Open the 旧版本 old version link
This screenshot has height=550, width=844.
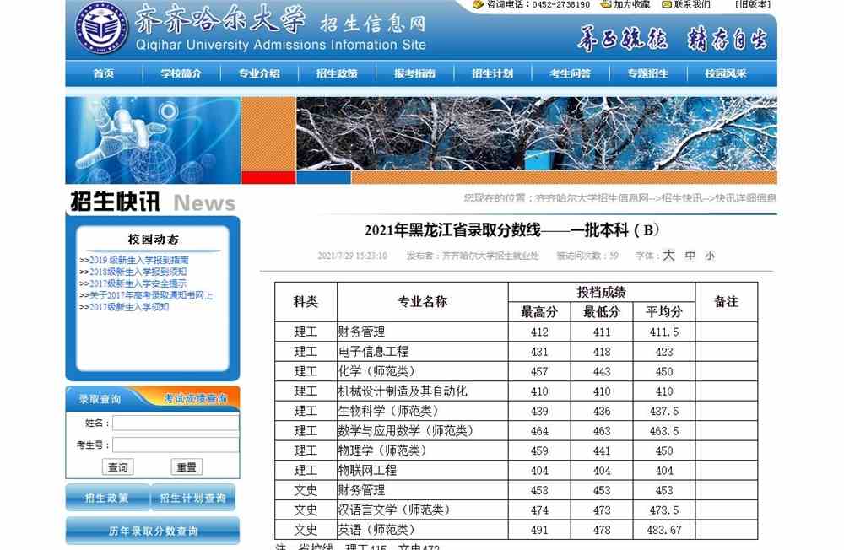tap(753, 4)
